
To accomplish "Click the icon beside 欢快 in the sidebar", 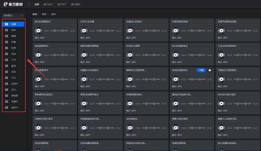I will [x=7, y=54].
